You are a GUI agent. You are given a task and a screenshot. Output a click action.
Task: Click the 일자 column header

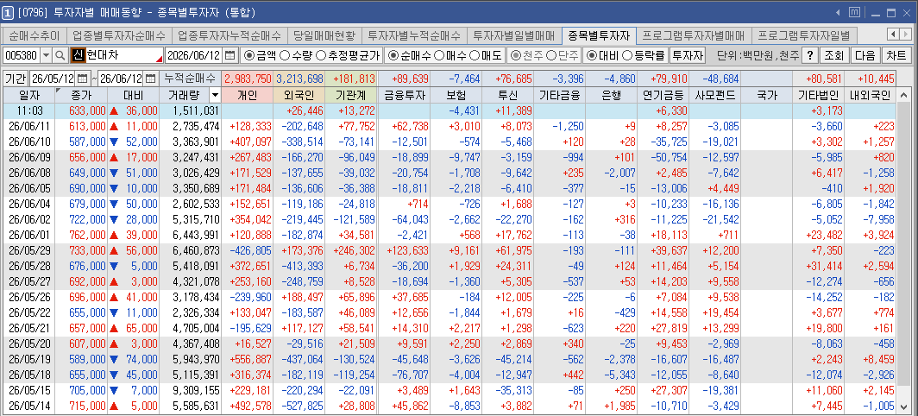tap(28, 95)
